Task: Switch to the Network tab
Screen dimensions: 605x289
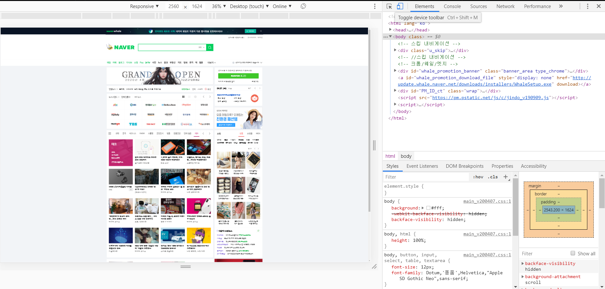Action: pos(505,6)
